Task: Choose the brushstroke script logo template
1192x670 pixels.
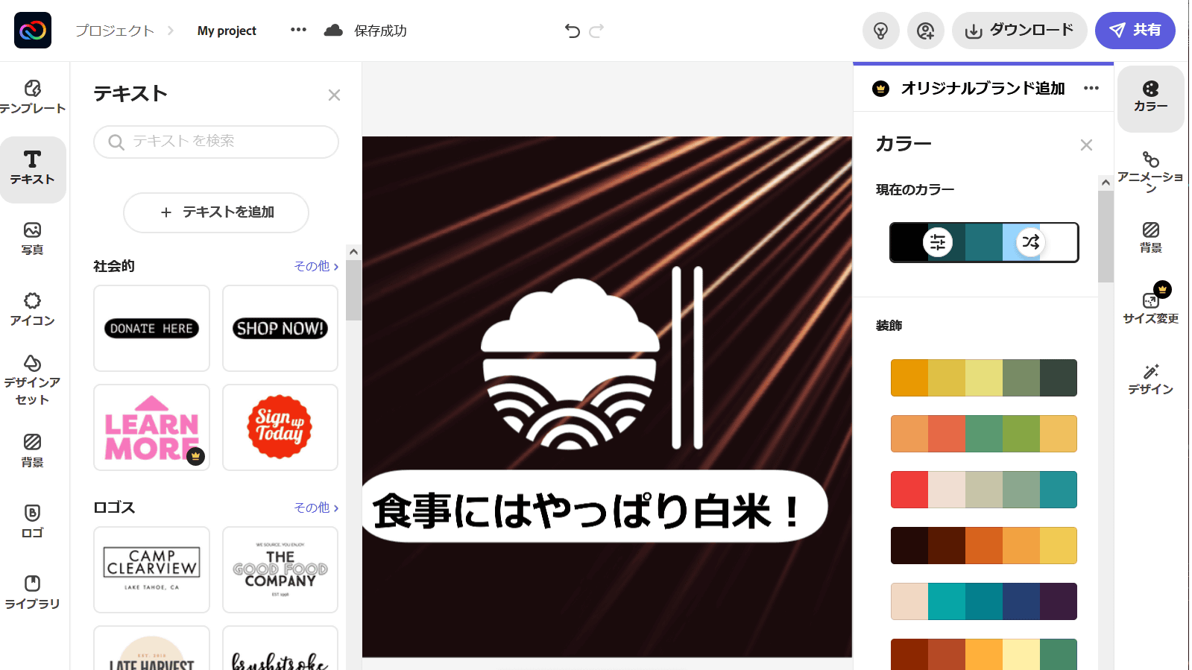Action: point(280,648)
